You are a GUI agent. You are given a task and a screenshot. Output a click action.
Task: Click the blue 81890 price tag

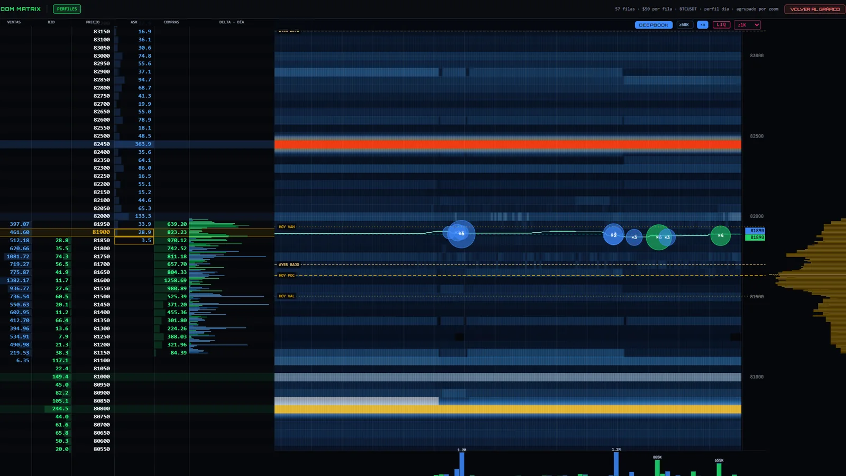[755, 231]
